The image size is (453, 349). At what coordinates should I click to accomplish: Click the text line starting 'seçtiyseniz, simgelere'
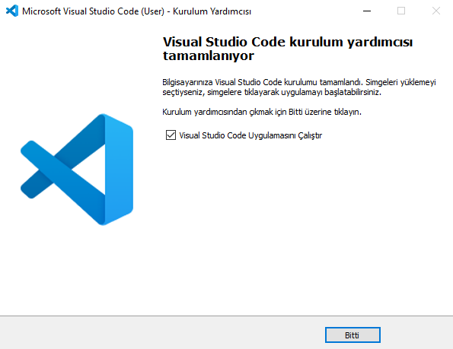tap(272, 92)
